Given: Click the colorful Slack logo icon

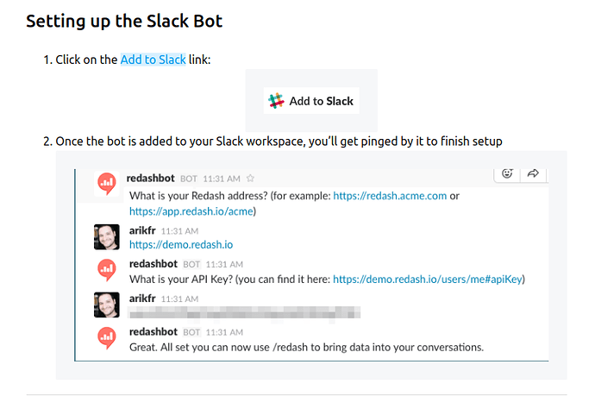Looking at the screenshot, I should pos(276,101).
